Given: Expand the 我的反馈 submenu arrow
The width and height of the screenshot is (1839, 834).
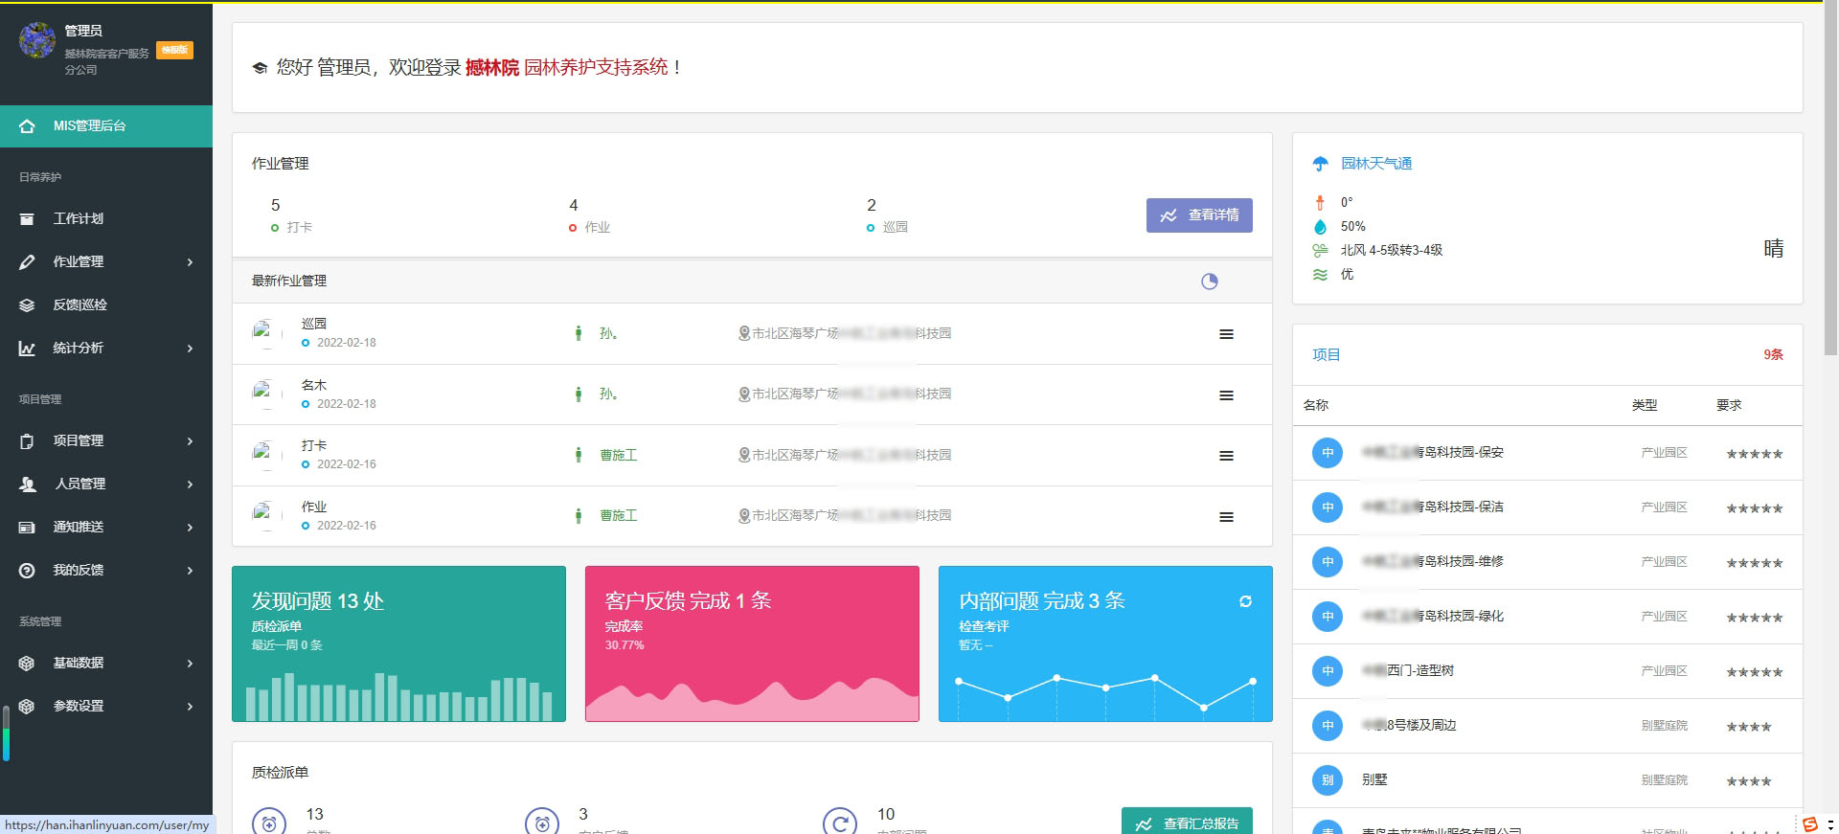Looking at the screenshot, I should tap(190, 571).
